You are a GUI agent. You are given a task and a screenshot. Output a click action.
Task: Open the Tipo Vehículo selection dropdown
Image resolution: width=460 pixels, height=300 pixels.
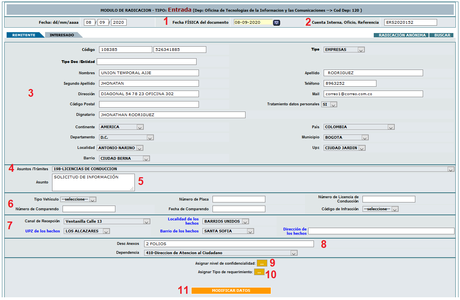(x=78, y=199)
